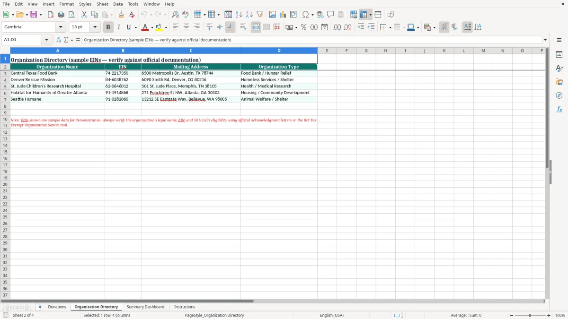The width and height of the screenshot is (568, 319).
Task: Click the Sort Ascending icon
Action: tap(239, 15)
